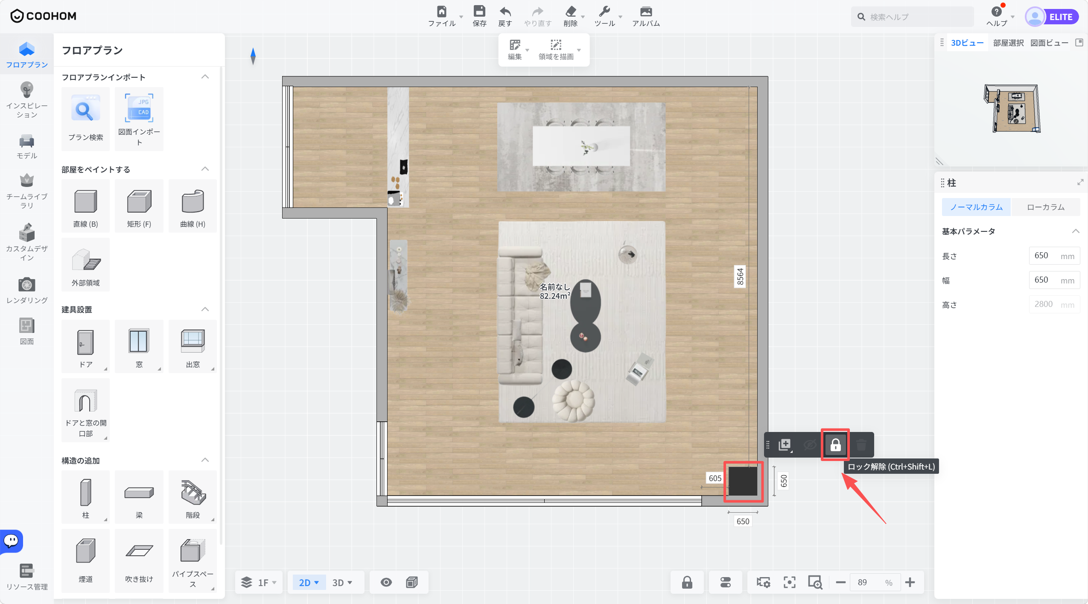Screen dimensions: 1088x604
Task: Open チームライブラリ in sidebar
Action: point(26,191)
